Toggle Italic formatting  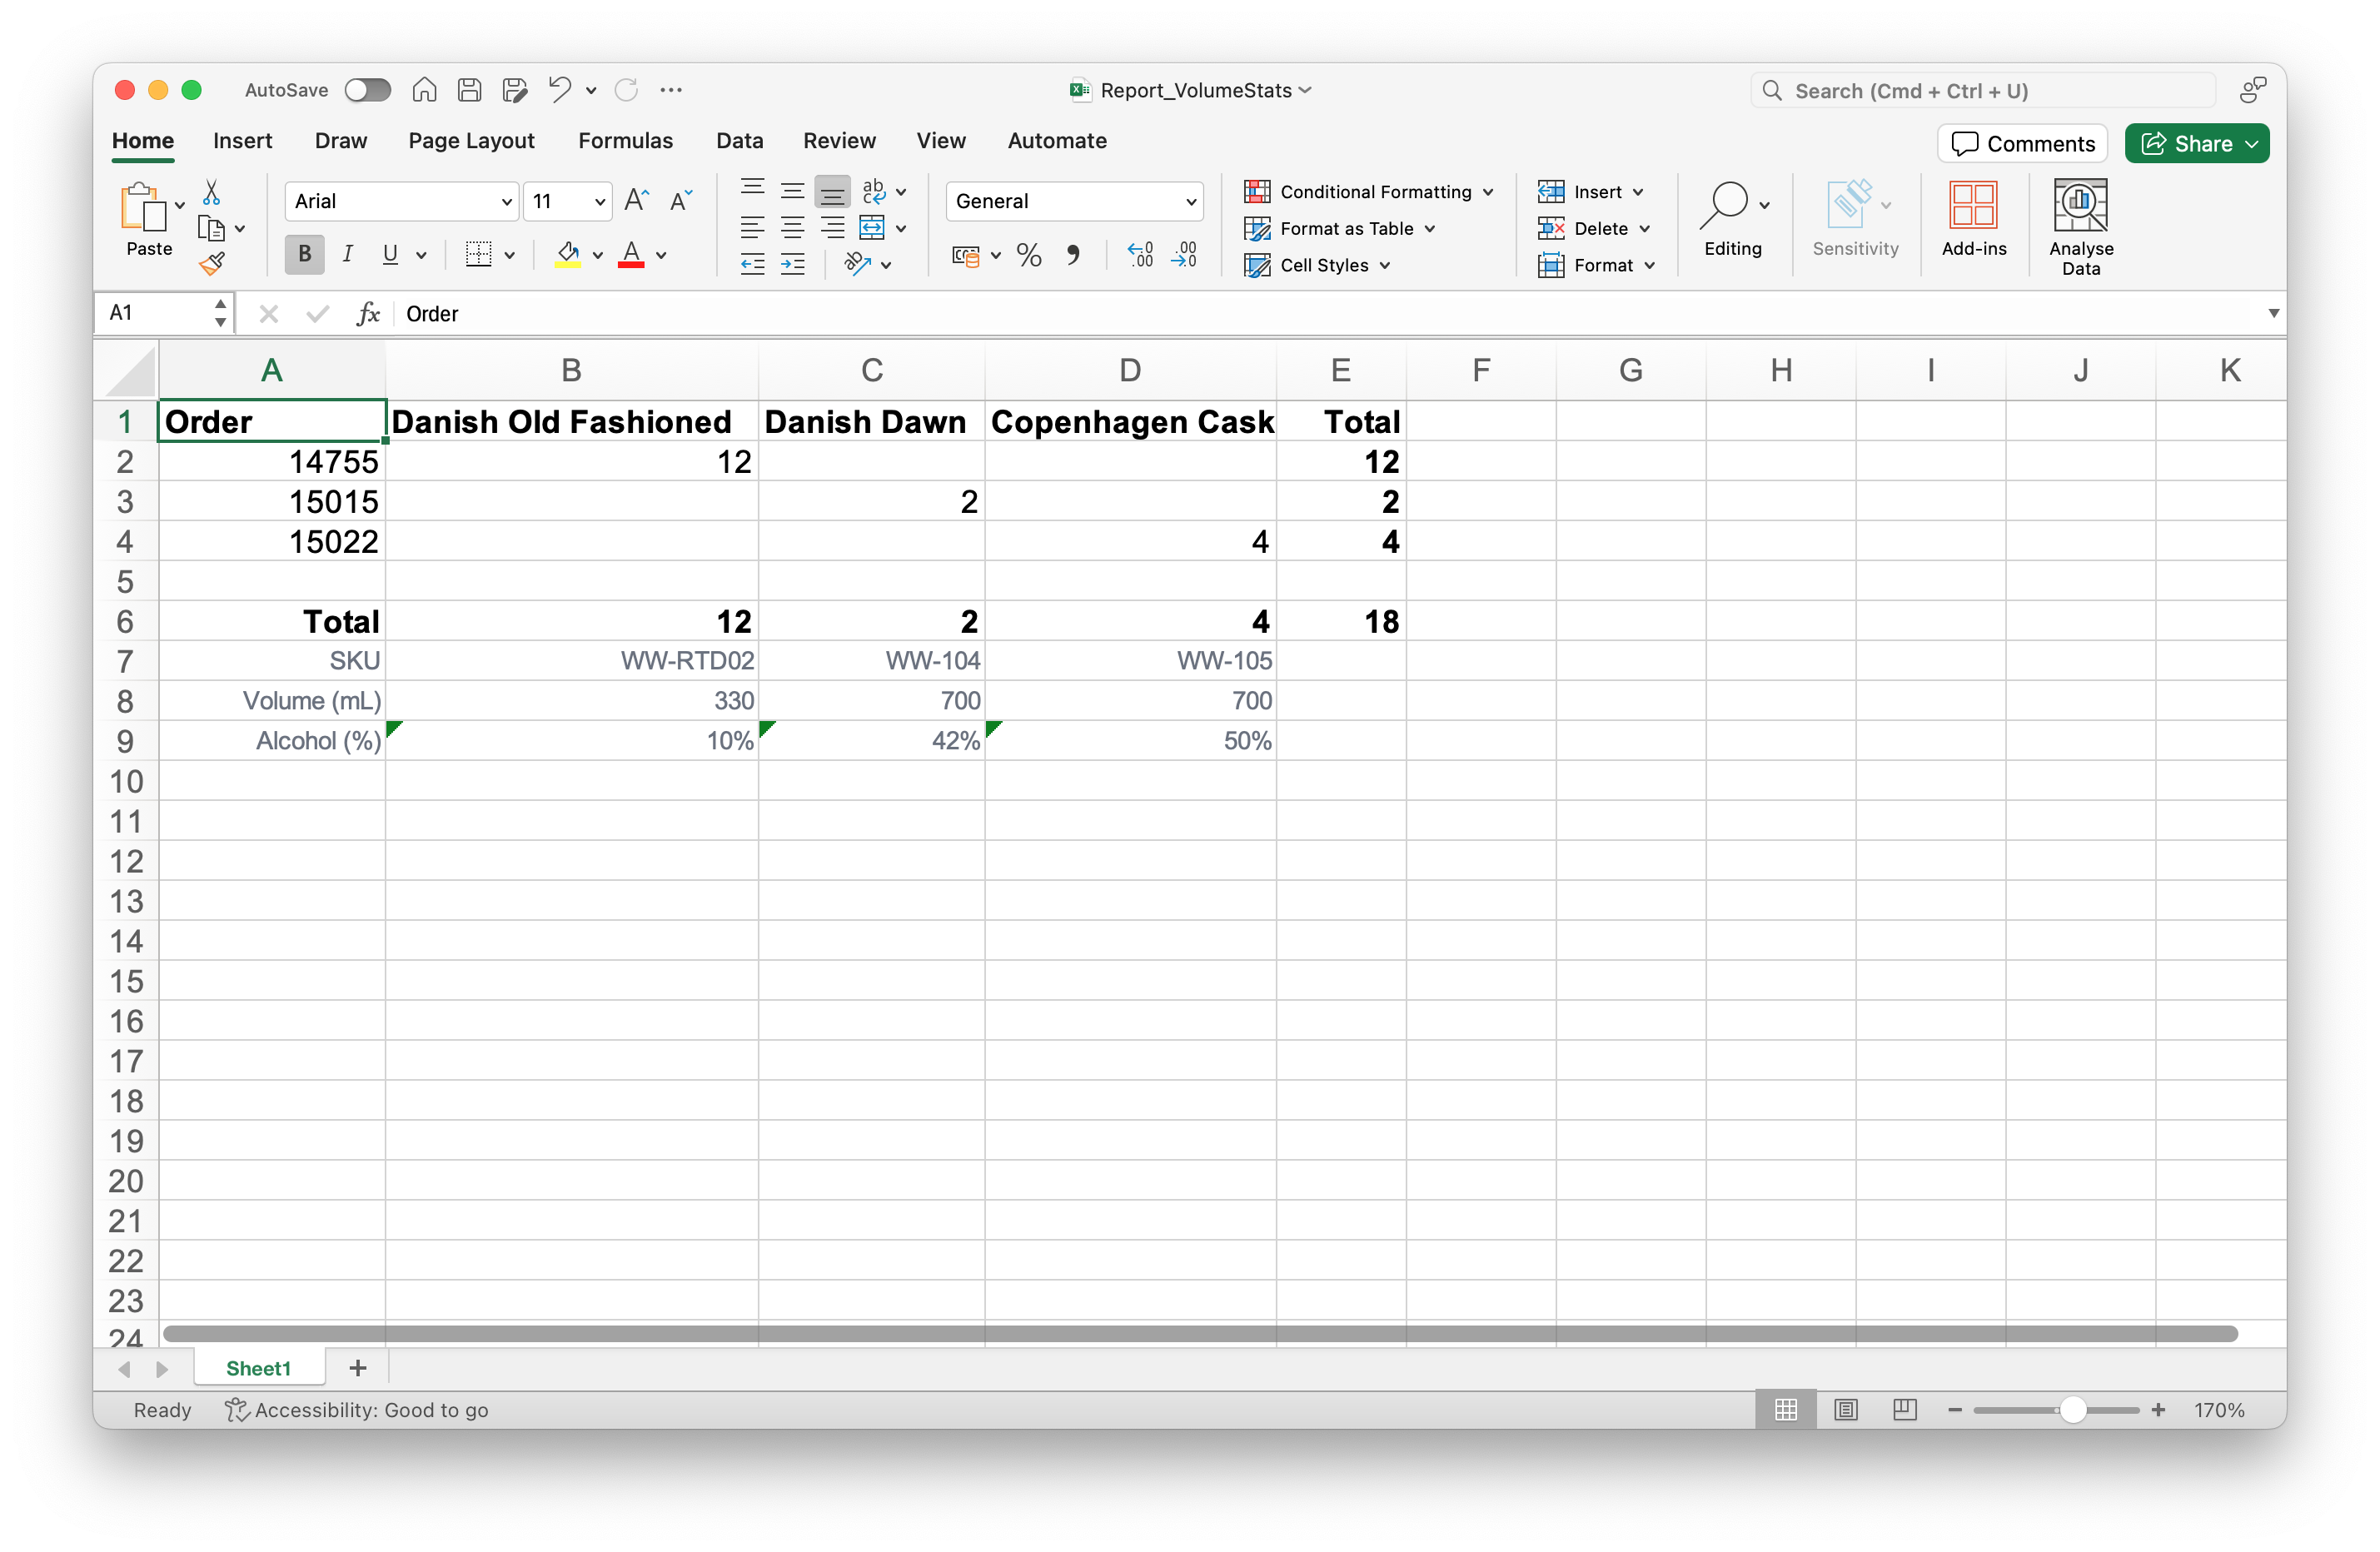[347, 254]
